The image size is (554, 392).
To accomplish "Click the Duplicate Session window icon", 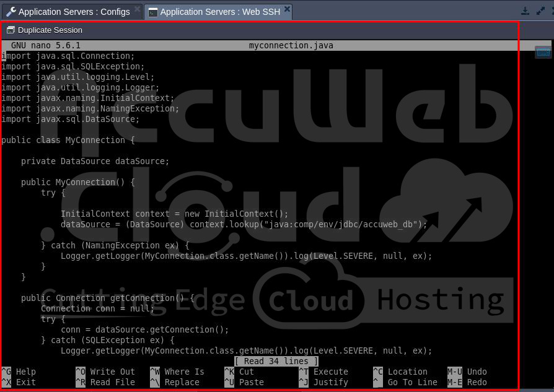I will 11,30.
